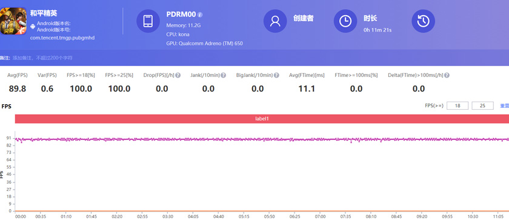Click the phone device icon
509x220 pixels.
click(148, 21)
